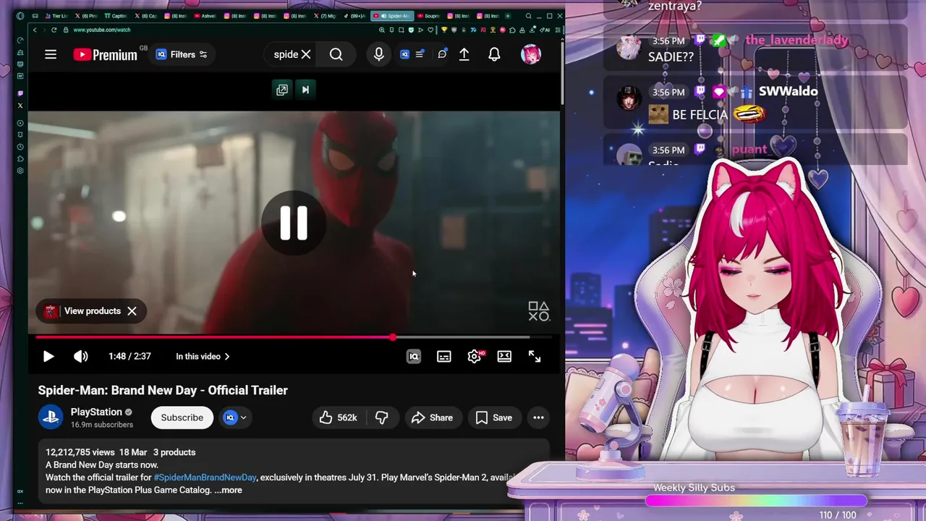Viewport: 926px width, 521px height.
Task: Open the player settings gear
Action: (x=475, y=356)
